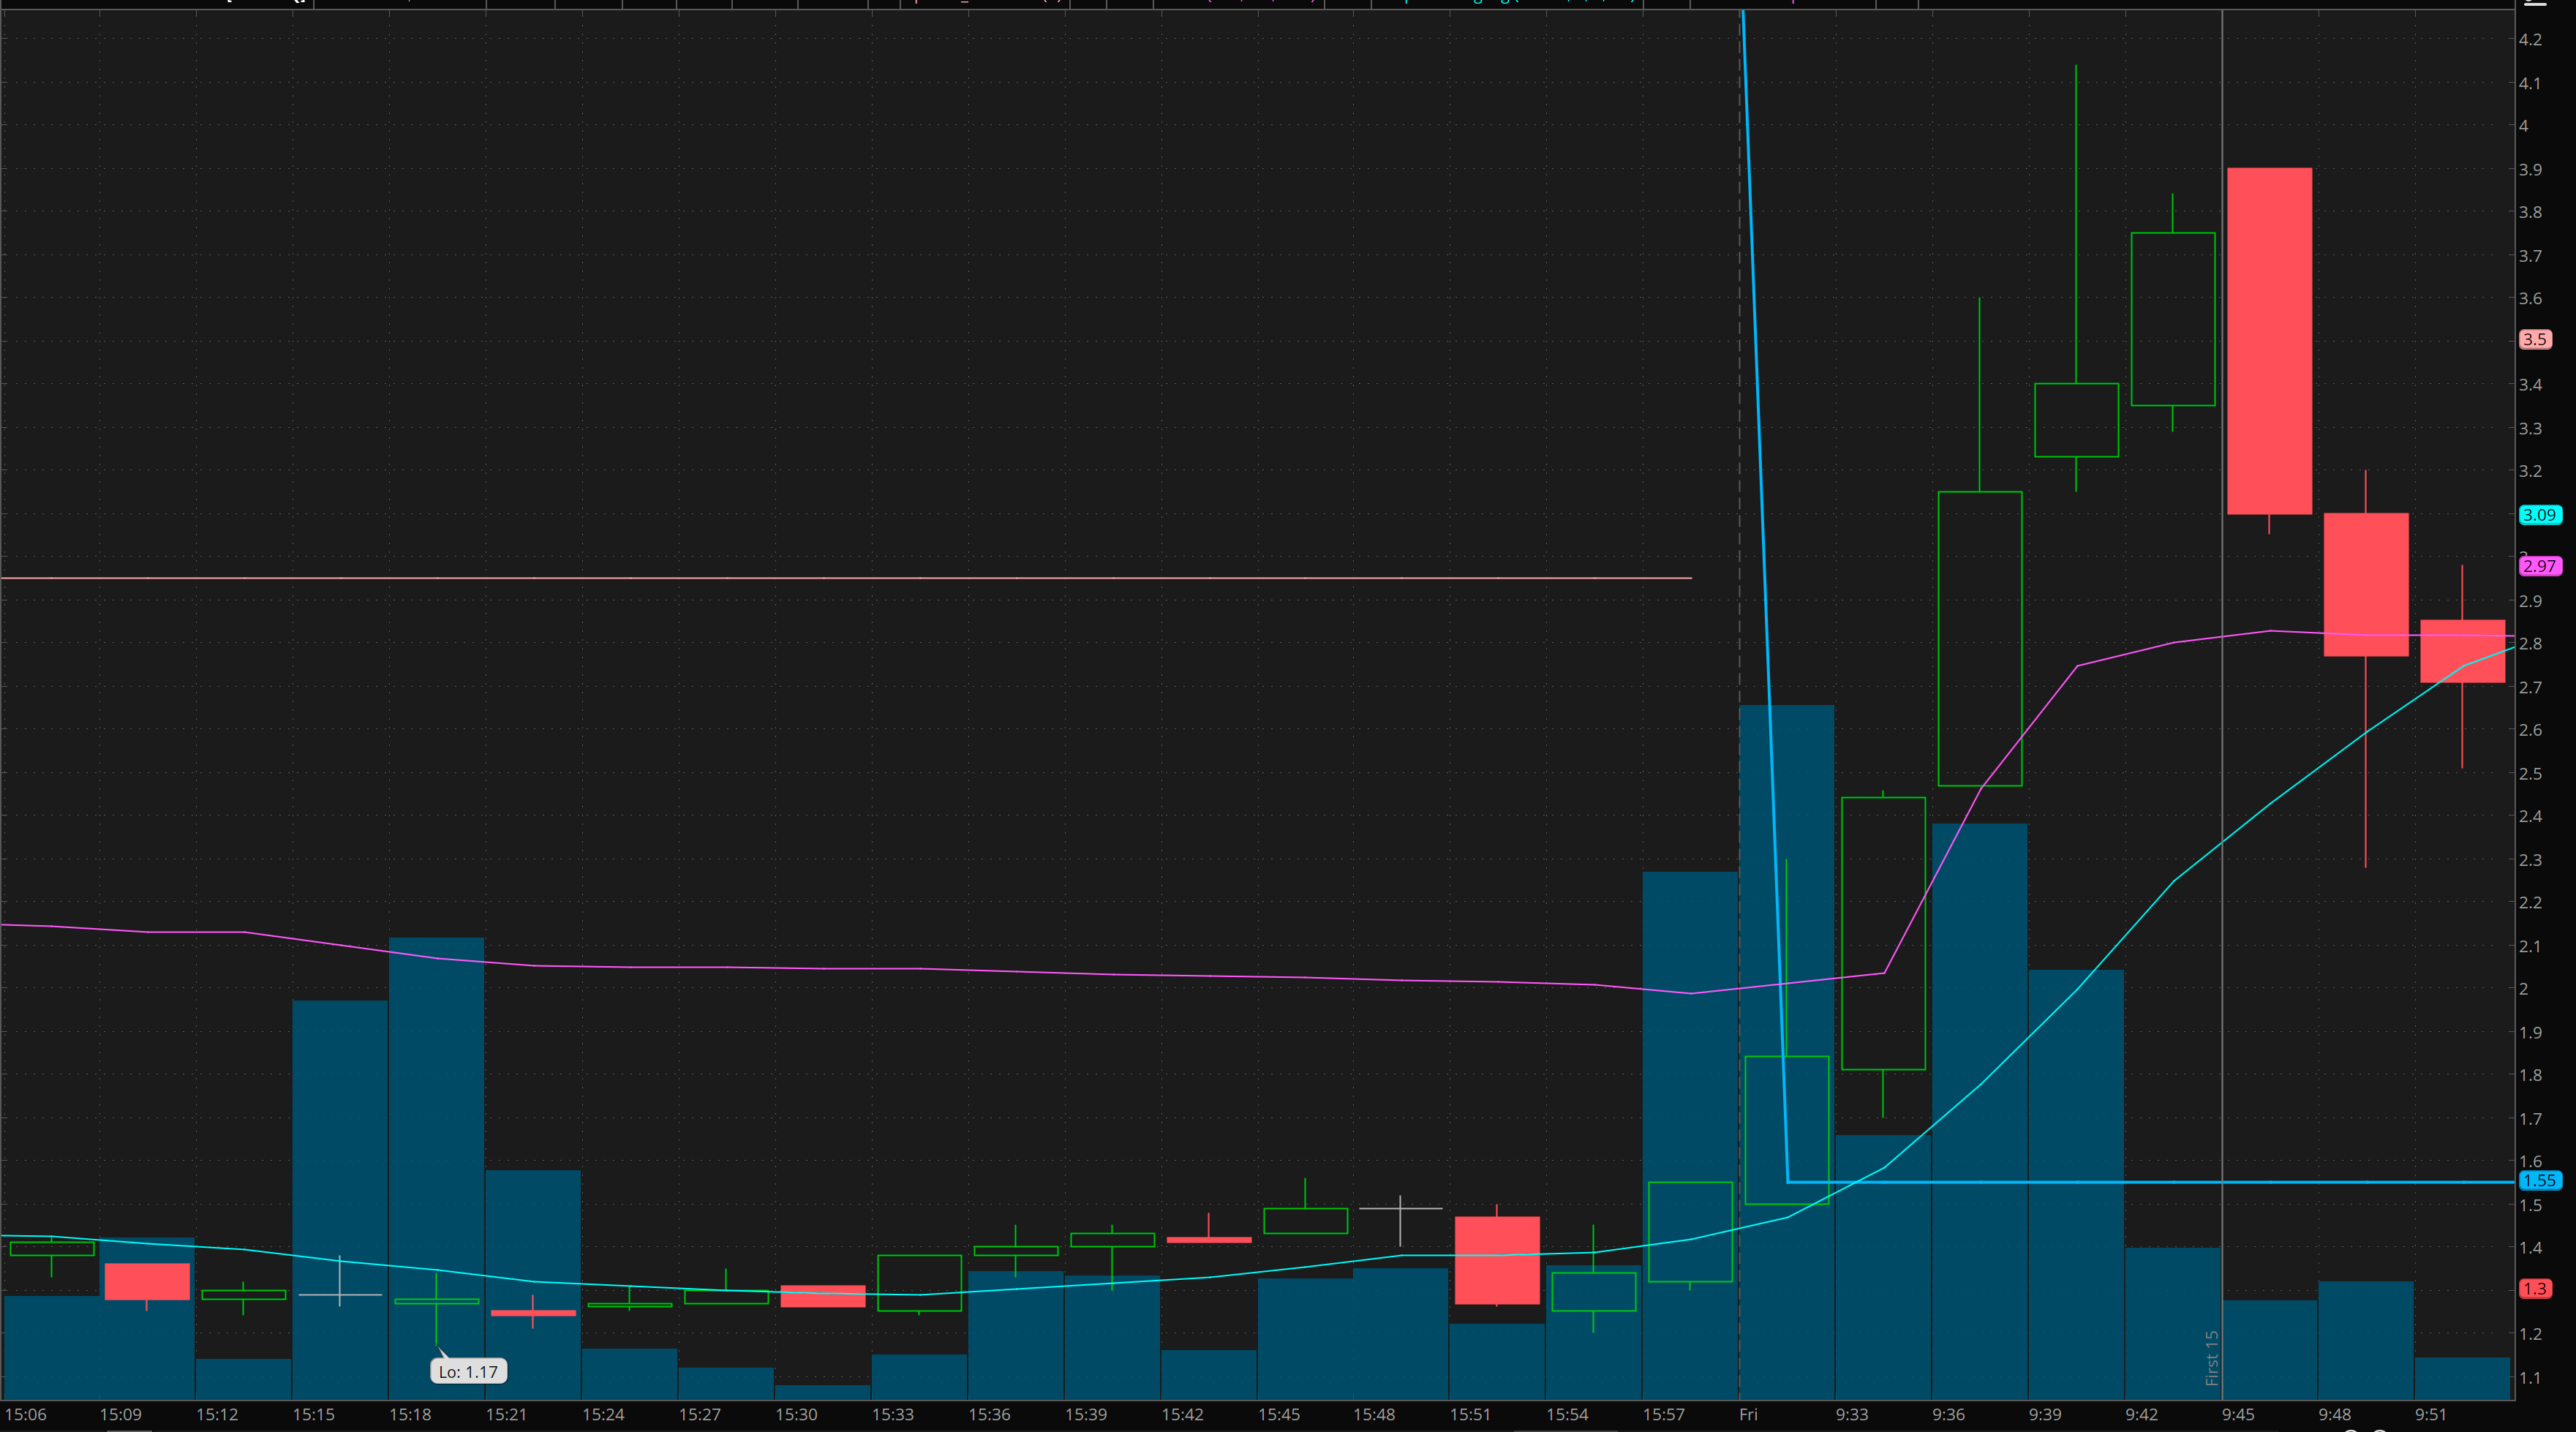Select the green 9:42 candle body
The height and width of the screenshot is (1432, 2576).
(x=2172, y=318)
